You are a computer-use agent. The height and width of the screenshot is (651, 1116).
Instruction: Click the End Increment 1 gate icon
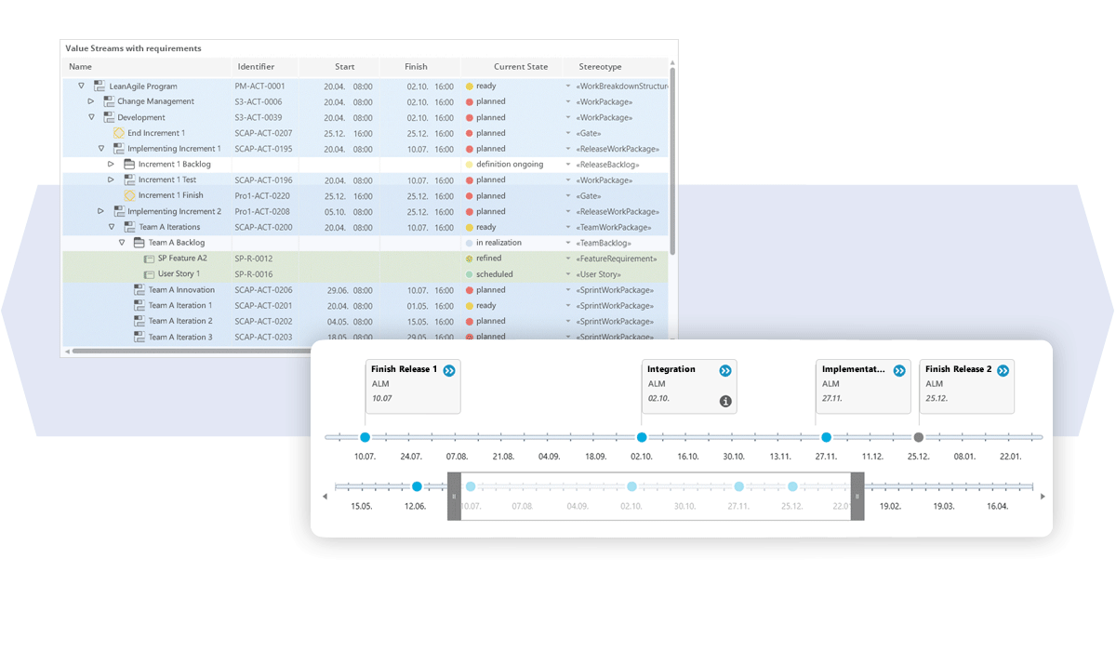point(119,133)
